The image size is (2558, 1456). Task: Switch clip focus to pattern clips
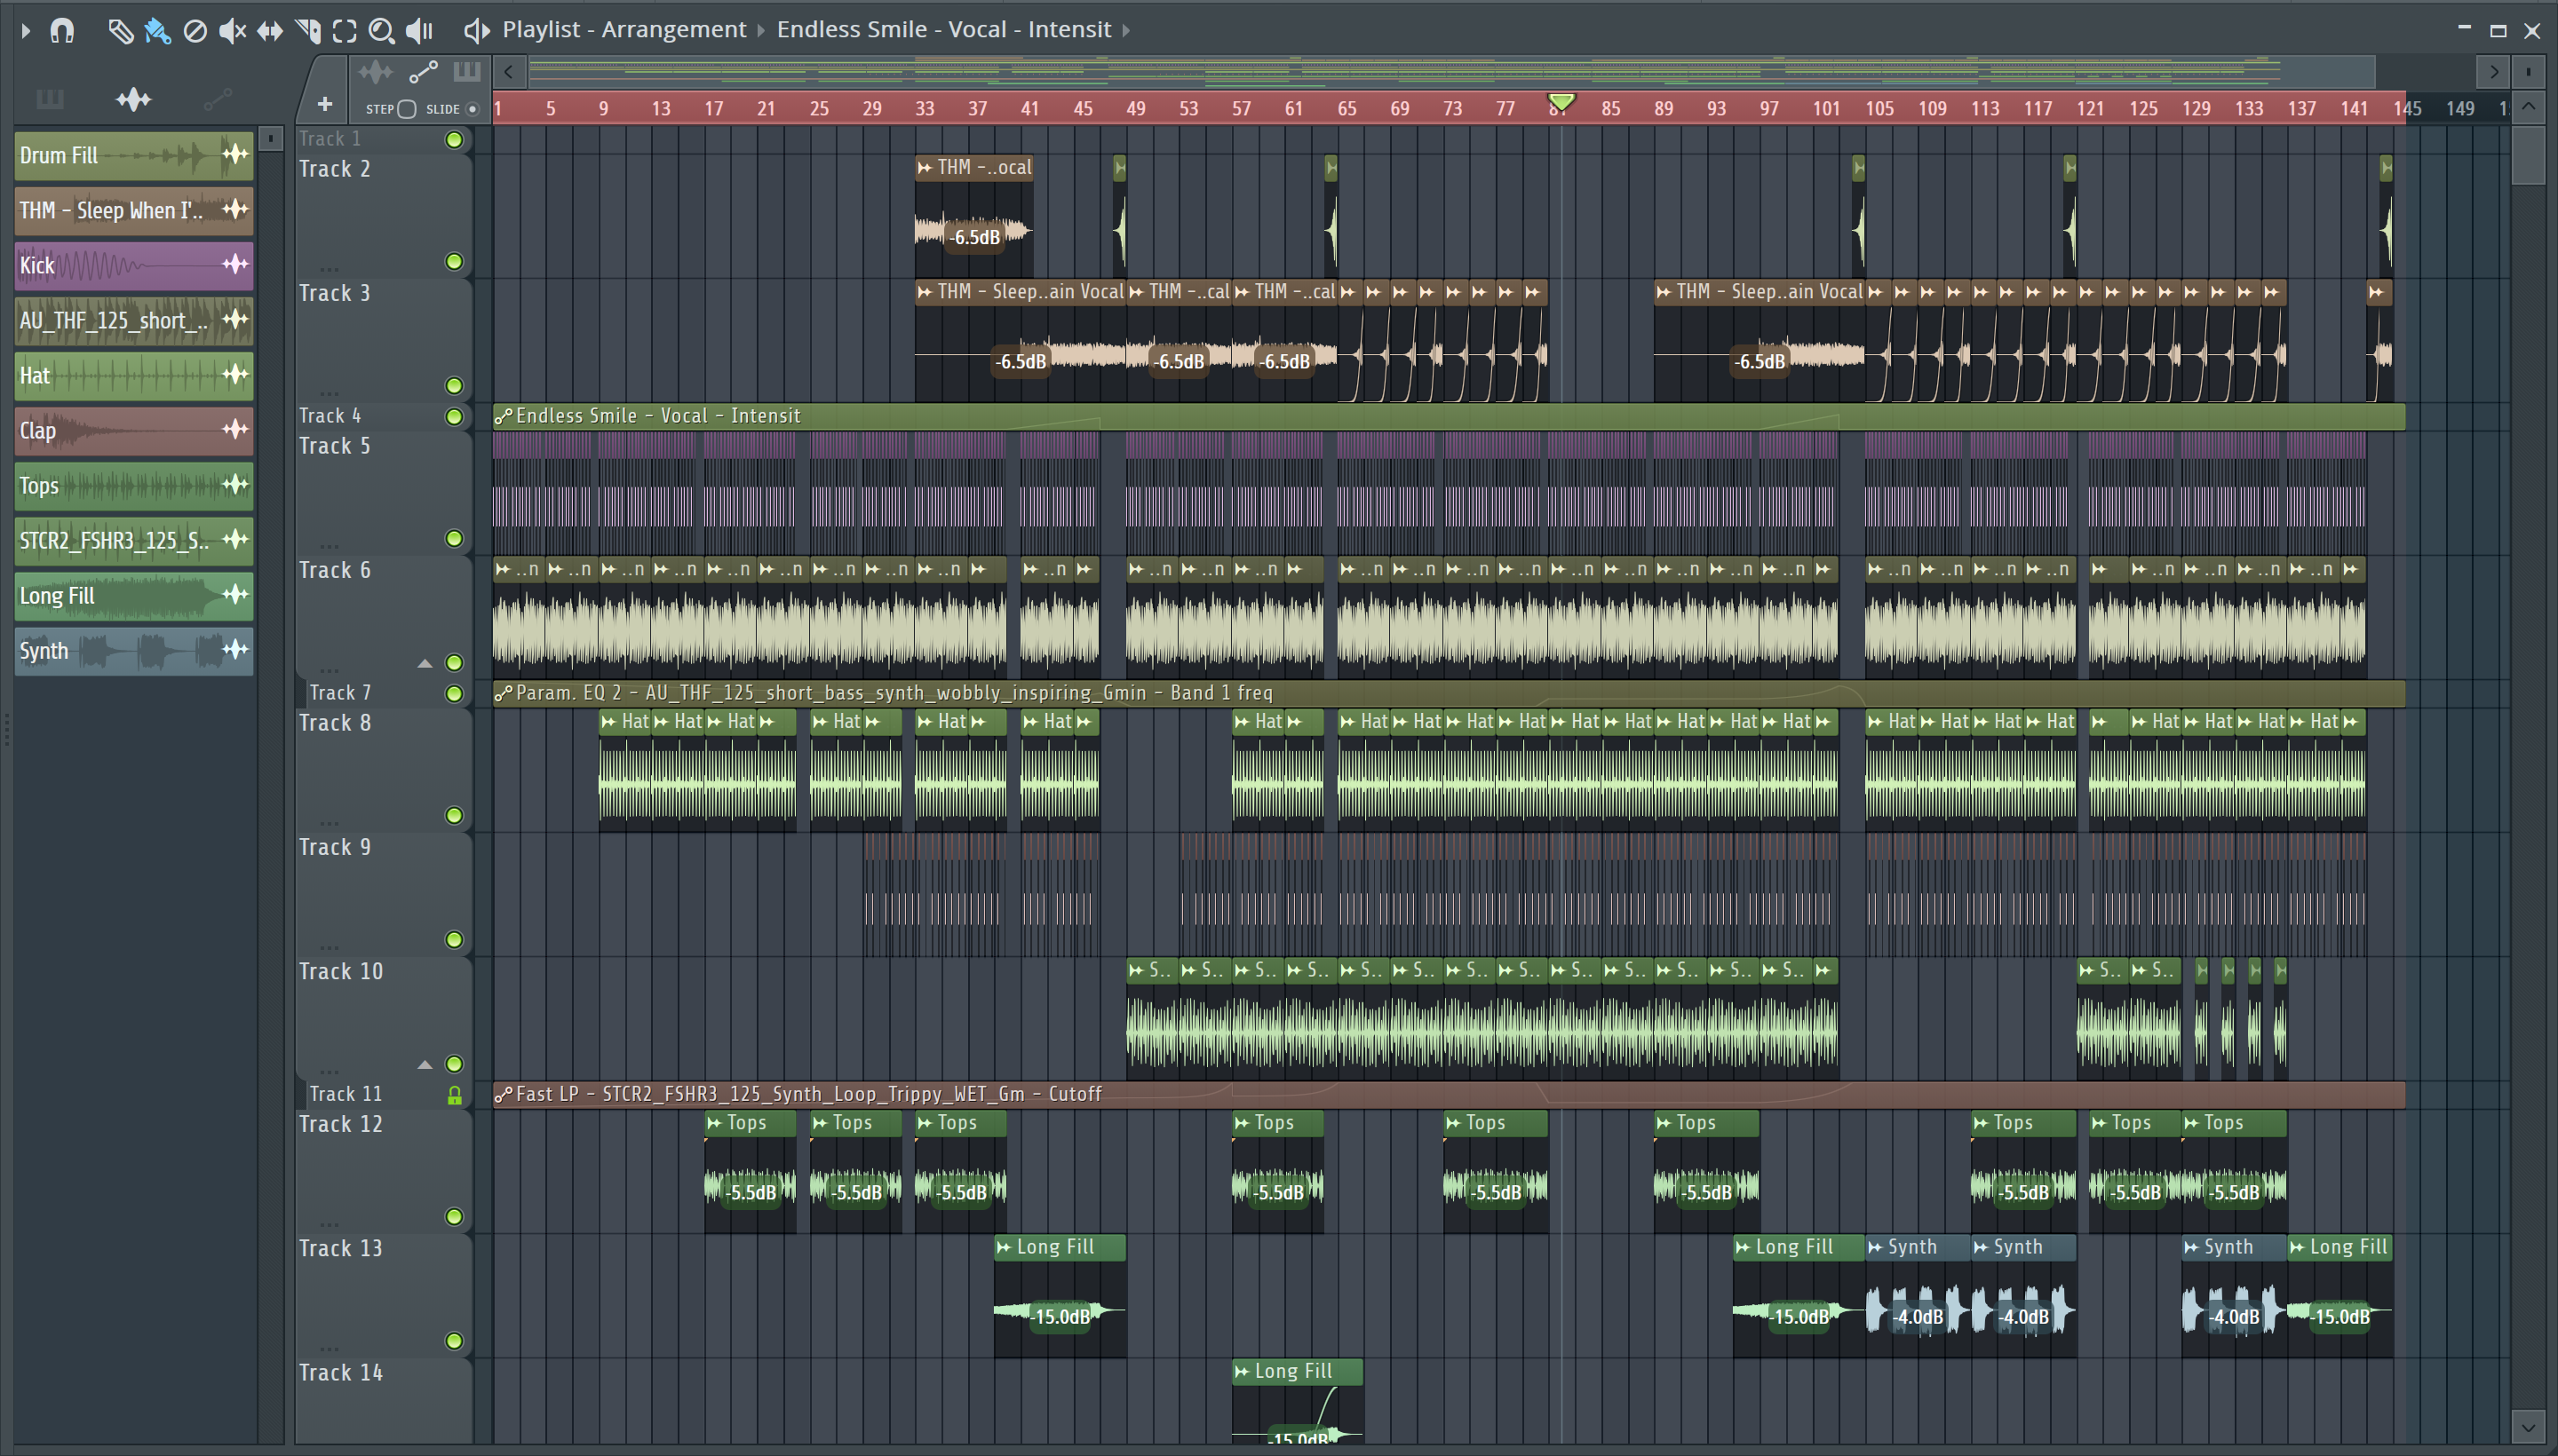pos(467,72)
